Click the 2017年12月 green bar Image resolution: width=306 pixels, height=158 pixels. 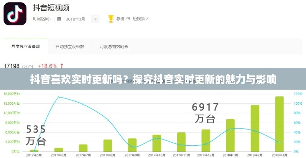tap(206, 141)
